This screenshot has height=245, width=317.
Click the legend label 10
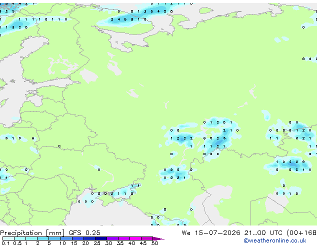coord(62,243)
